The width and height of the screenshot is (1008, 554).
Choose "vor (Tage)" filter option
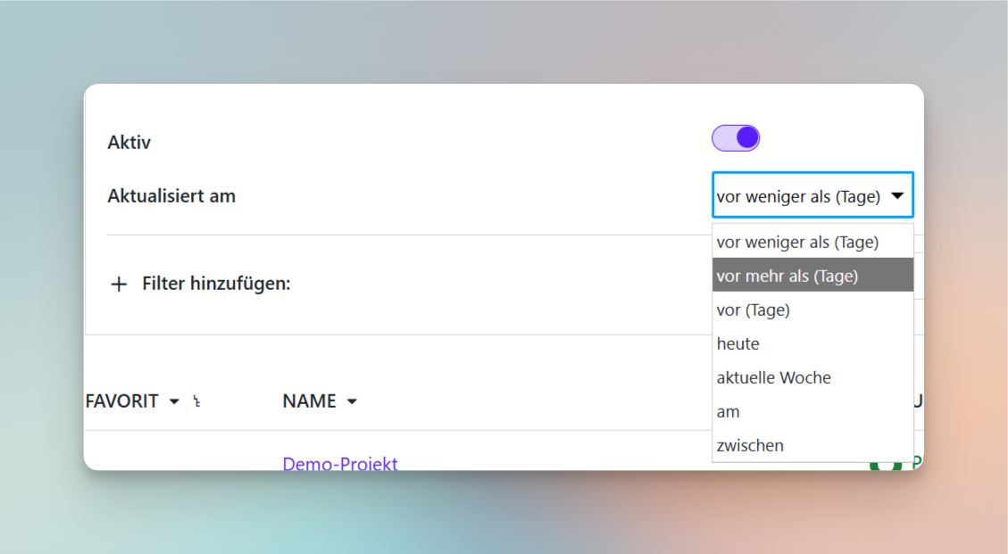(x=753, y=310)
